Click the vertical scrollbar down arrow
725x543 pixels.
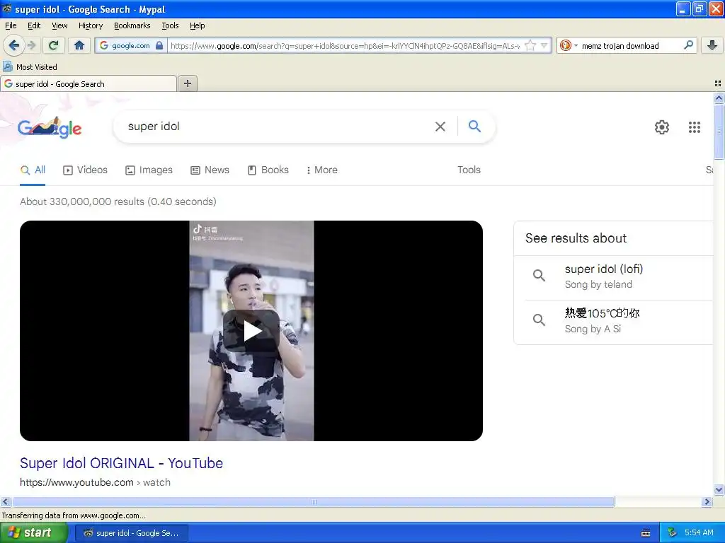point(719,489)
